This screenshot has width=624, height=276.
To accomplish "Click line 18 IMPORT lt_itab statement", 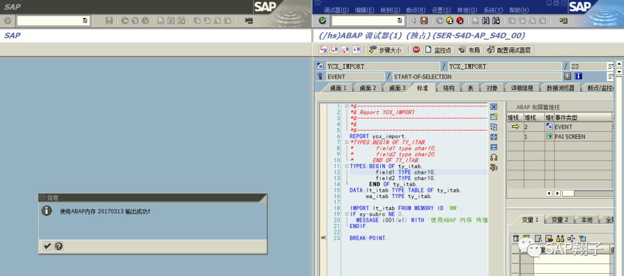I will click(406, 208).
